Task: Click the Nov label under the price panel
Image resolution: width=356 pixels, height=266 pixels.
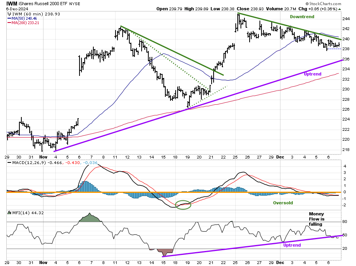Action: pos(43,157)
